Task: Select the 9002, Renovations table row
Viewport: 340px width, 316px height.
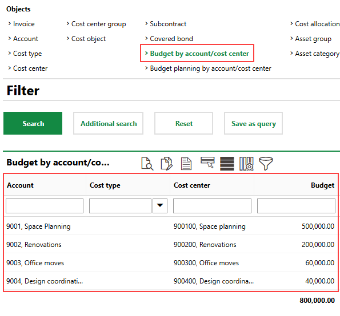Action: (171, 244)
